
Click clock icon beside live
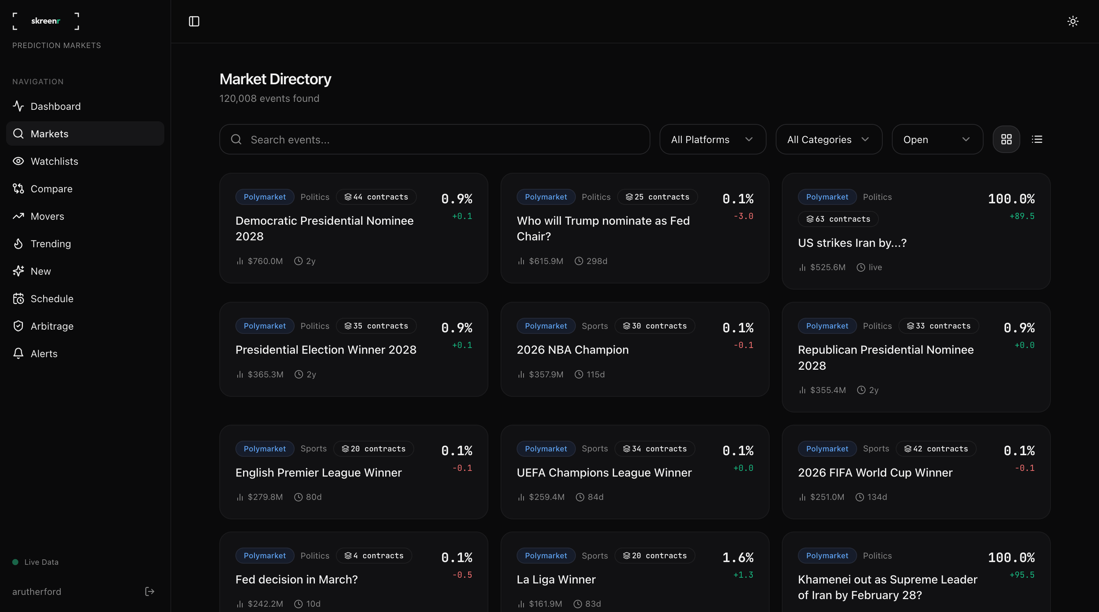860,267
